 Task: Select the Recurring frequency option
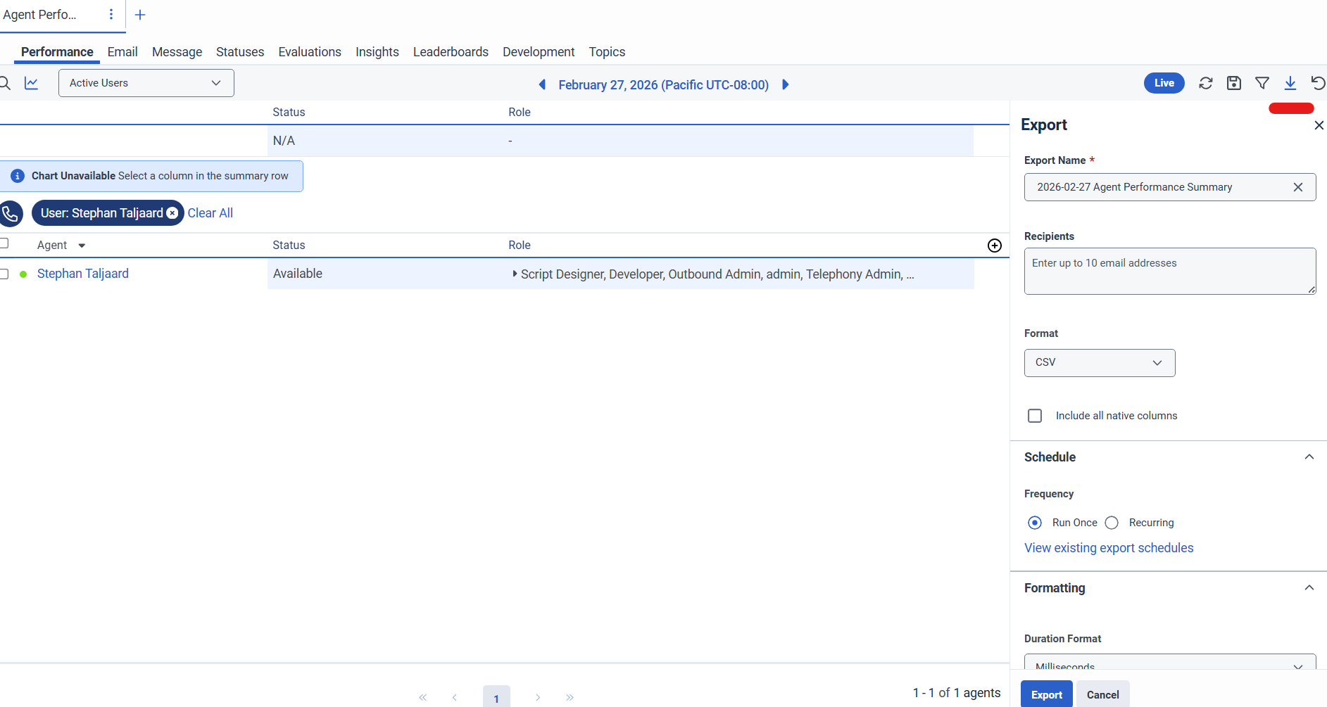click(x=1112, y=523)
